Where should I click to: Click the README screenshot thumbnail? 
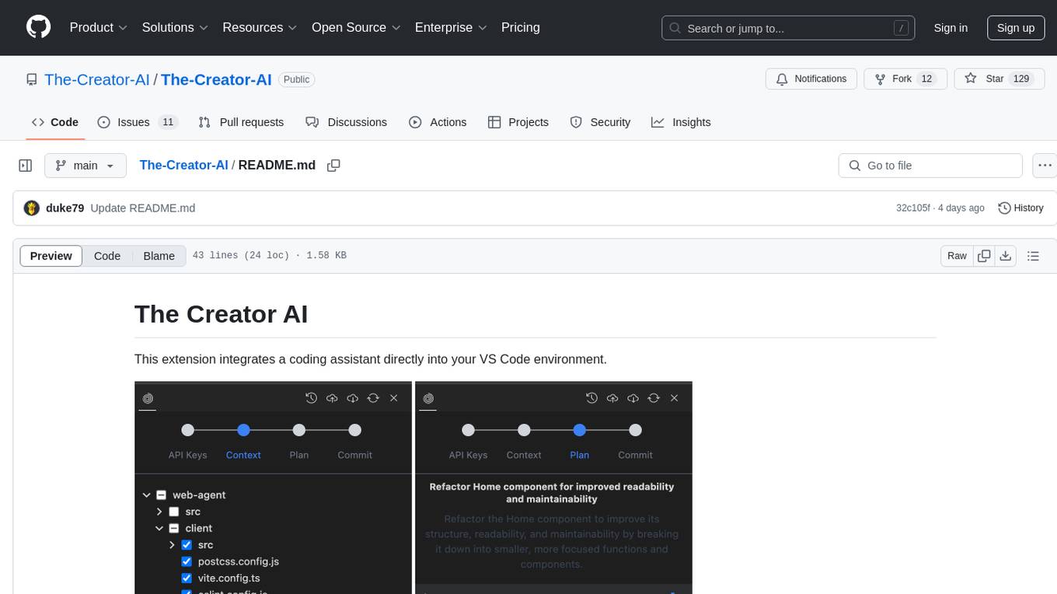413,487
